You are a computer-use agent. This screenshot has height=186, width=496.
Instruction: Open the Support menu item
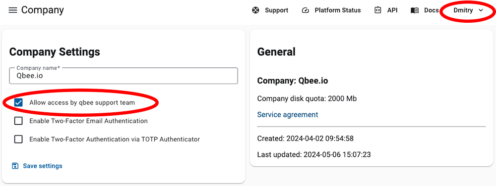tap(270, 10)
